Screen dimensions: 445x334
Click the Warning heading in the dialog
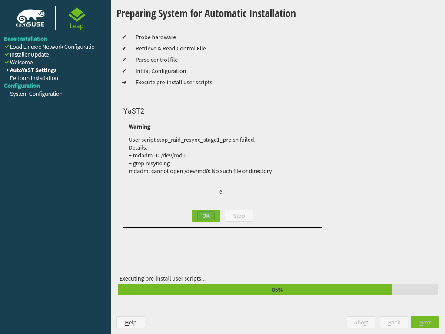[139, 127]
